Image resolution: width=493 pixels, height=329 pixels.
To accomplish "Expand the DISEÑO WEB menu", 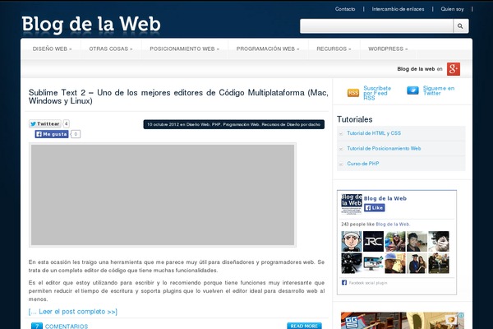I will [x=53, y=49].
